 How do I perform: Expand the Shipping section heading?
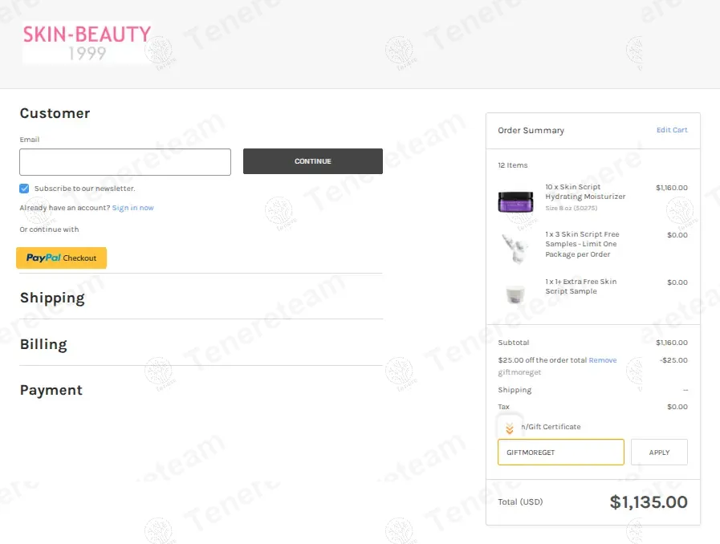point(52,298)
